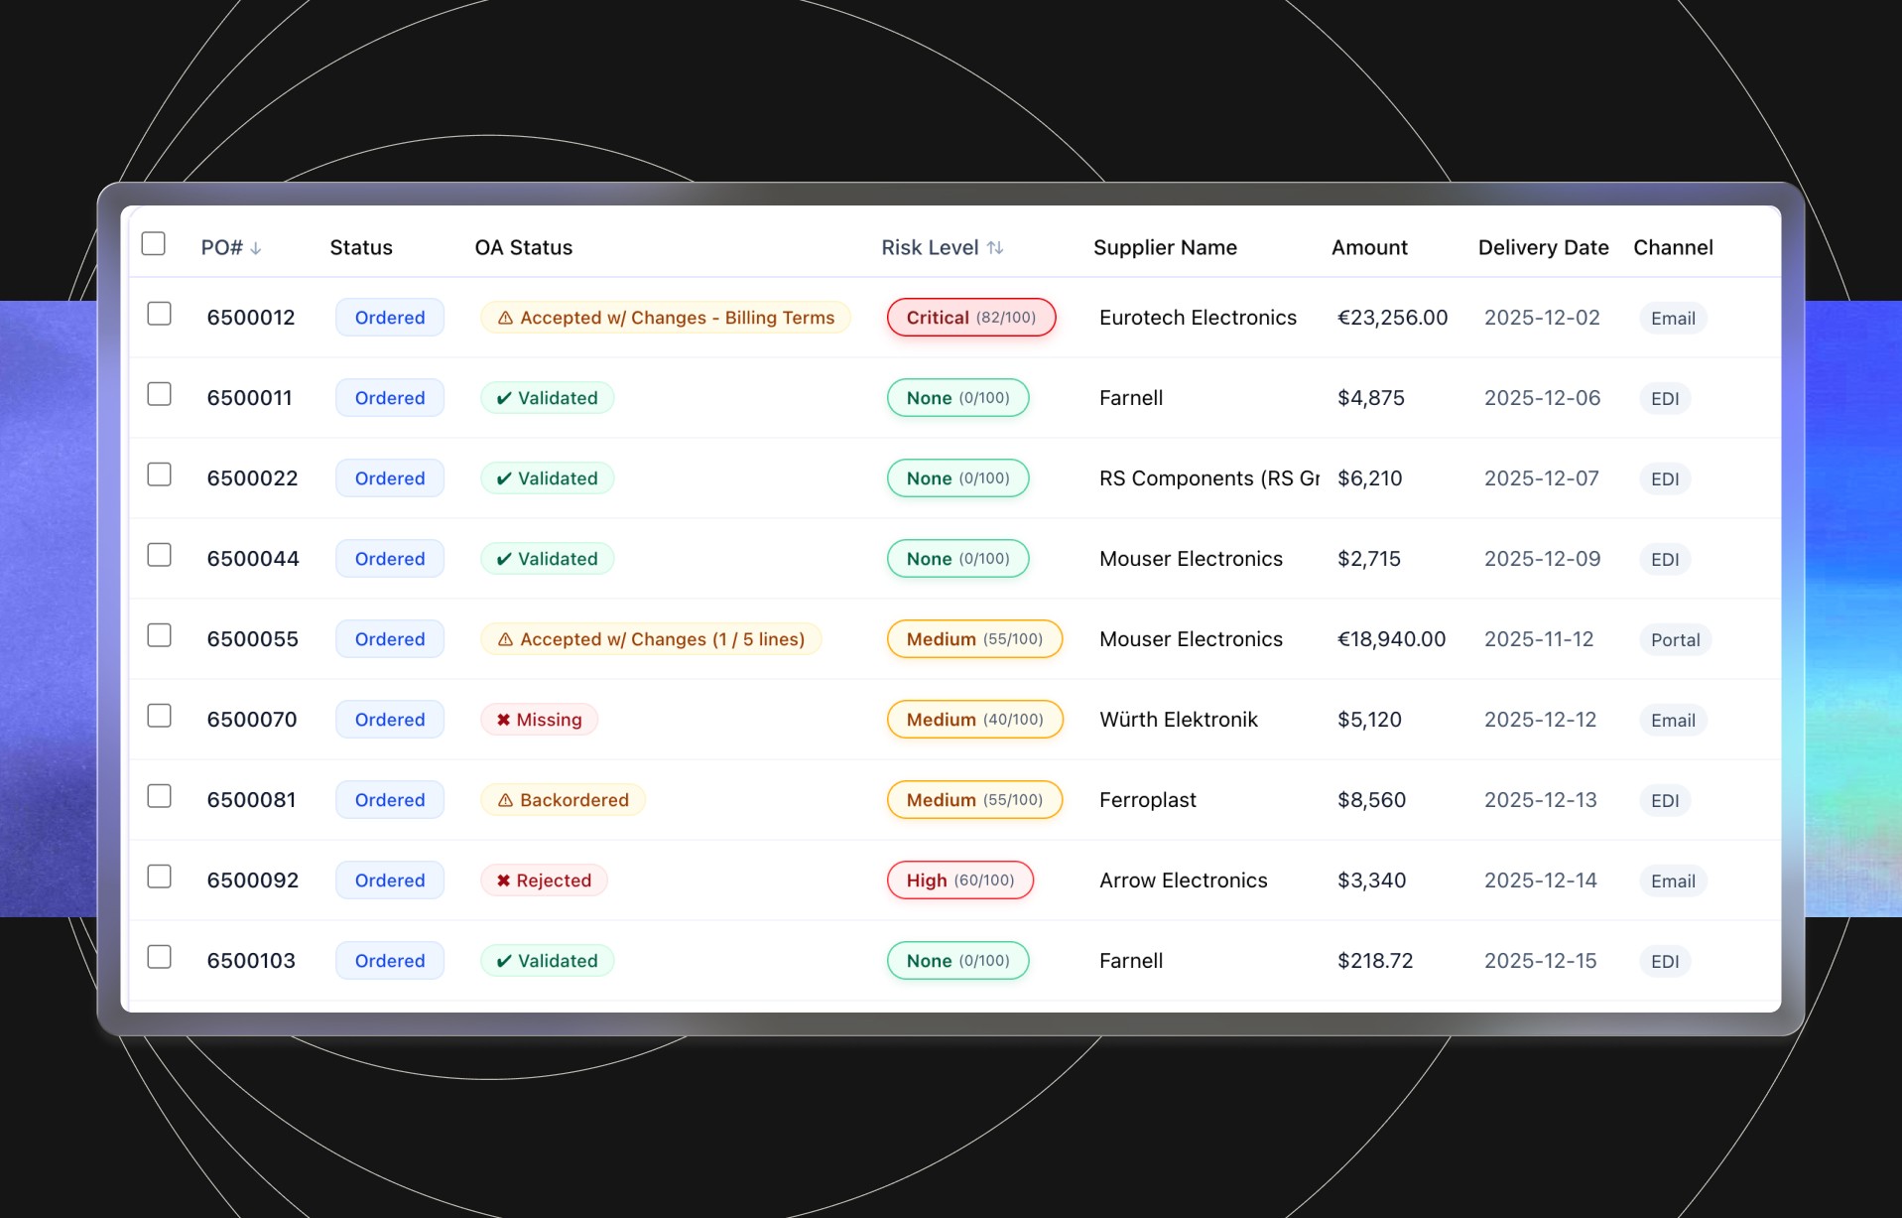Click the Critical (82/100) risk badge
Image resolution: width=1902 pixels, height=1218 pixels.
(971, 318)
